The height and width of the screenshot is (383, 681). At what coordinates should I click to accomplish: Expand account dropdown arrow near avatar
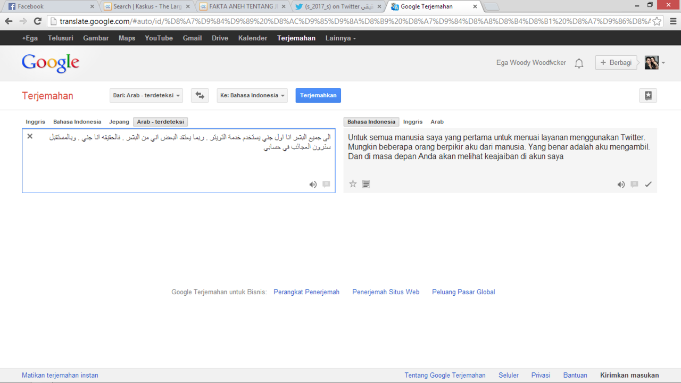click(663, 63)
